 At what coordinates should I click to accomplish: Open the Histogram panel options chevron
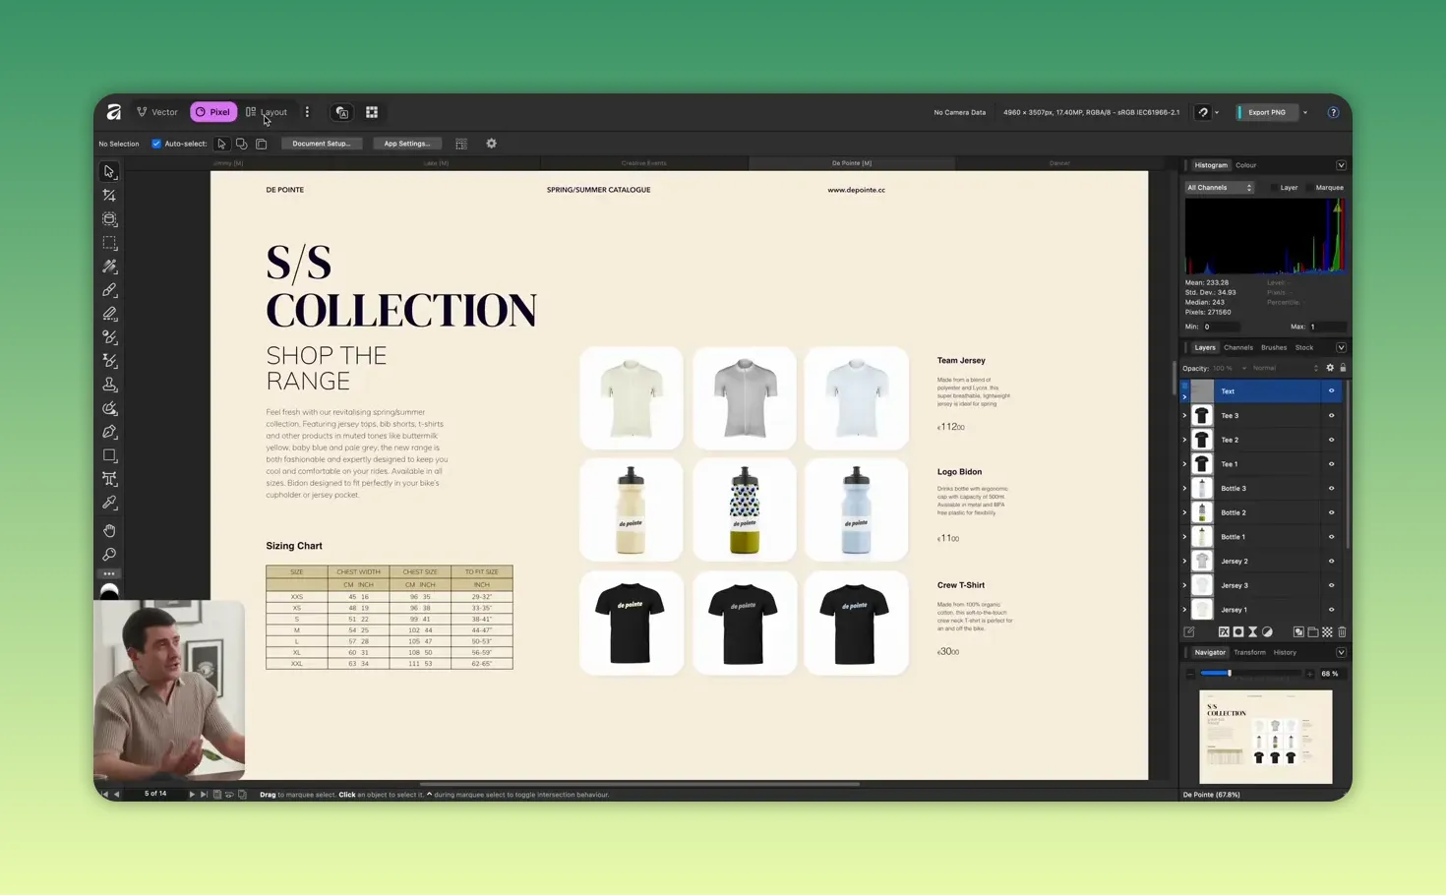pyautogui.click(x=1341, y=165)
